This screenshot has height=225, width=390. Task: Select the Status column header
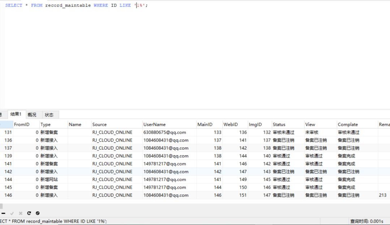click(x=288, y=124)
